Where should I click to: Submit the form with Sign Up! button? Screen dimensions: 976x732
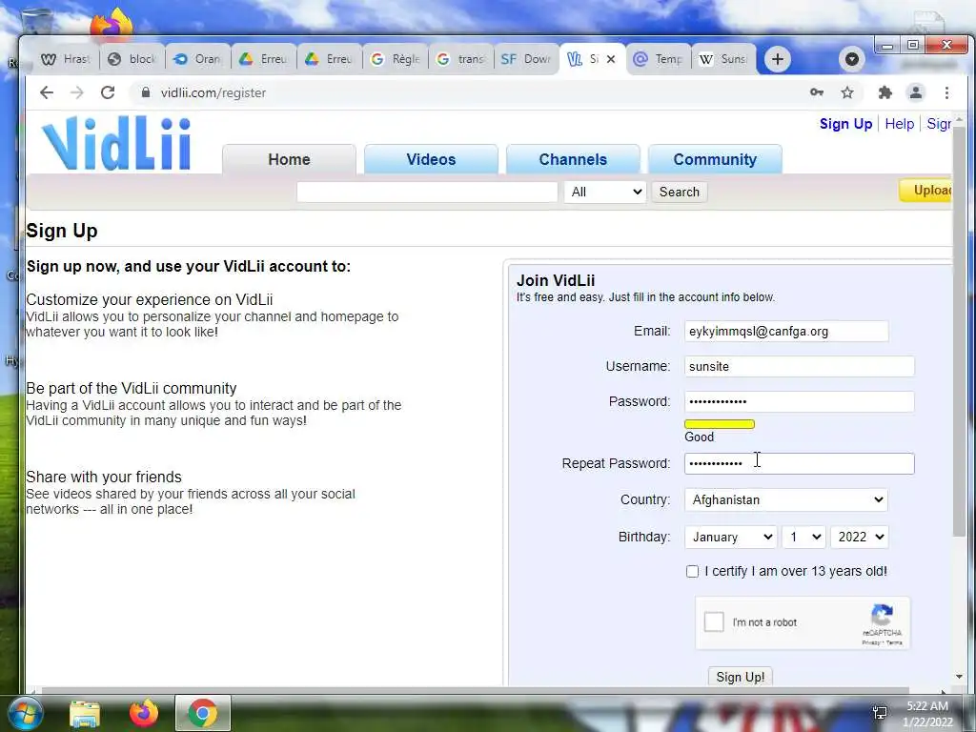[740, 677]
